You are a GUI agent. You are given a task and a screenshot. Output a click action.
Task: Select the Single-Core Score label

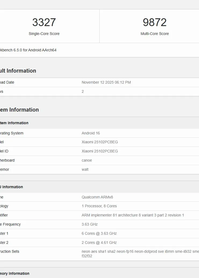44,34
